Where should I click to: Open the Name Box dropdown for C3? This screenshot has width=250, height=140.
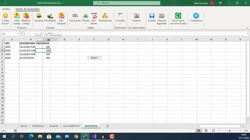point(17,33)
